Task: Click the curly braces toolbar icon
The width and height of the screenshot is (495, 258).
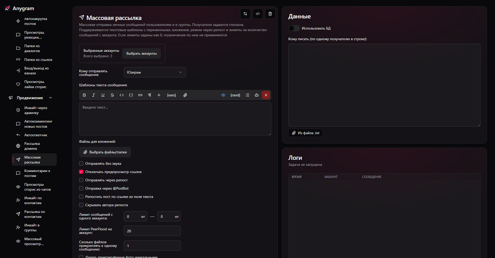Action: pyautogui.click(x=131, y=95)
